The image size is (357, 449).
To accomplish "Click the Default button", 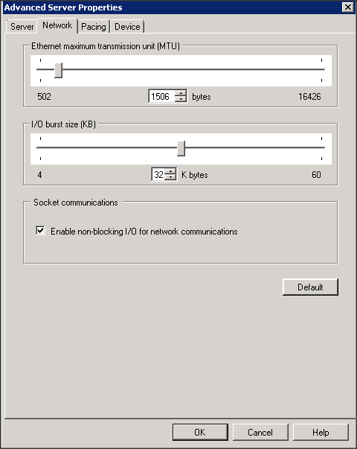I will [x=310, y=287].
